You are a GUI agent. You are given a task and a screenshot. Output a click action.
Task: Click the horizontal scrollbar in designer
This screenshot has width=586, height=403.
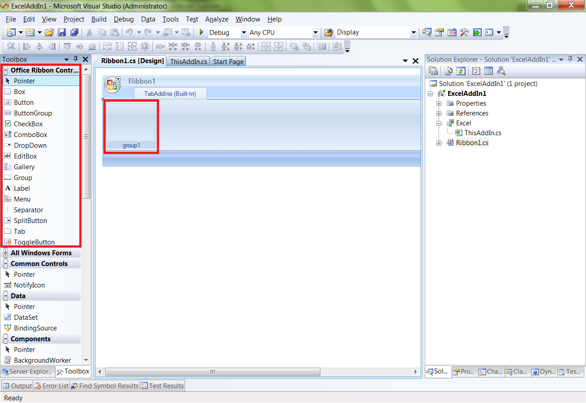click(213, 372)
